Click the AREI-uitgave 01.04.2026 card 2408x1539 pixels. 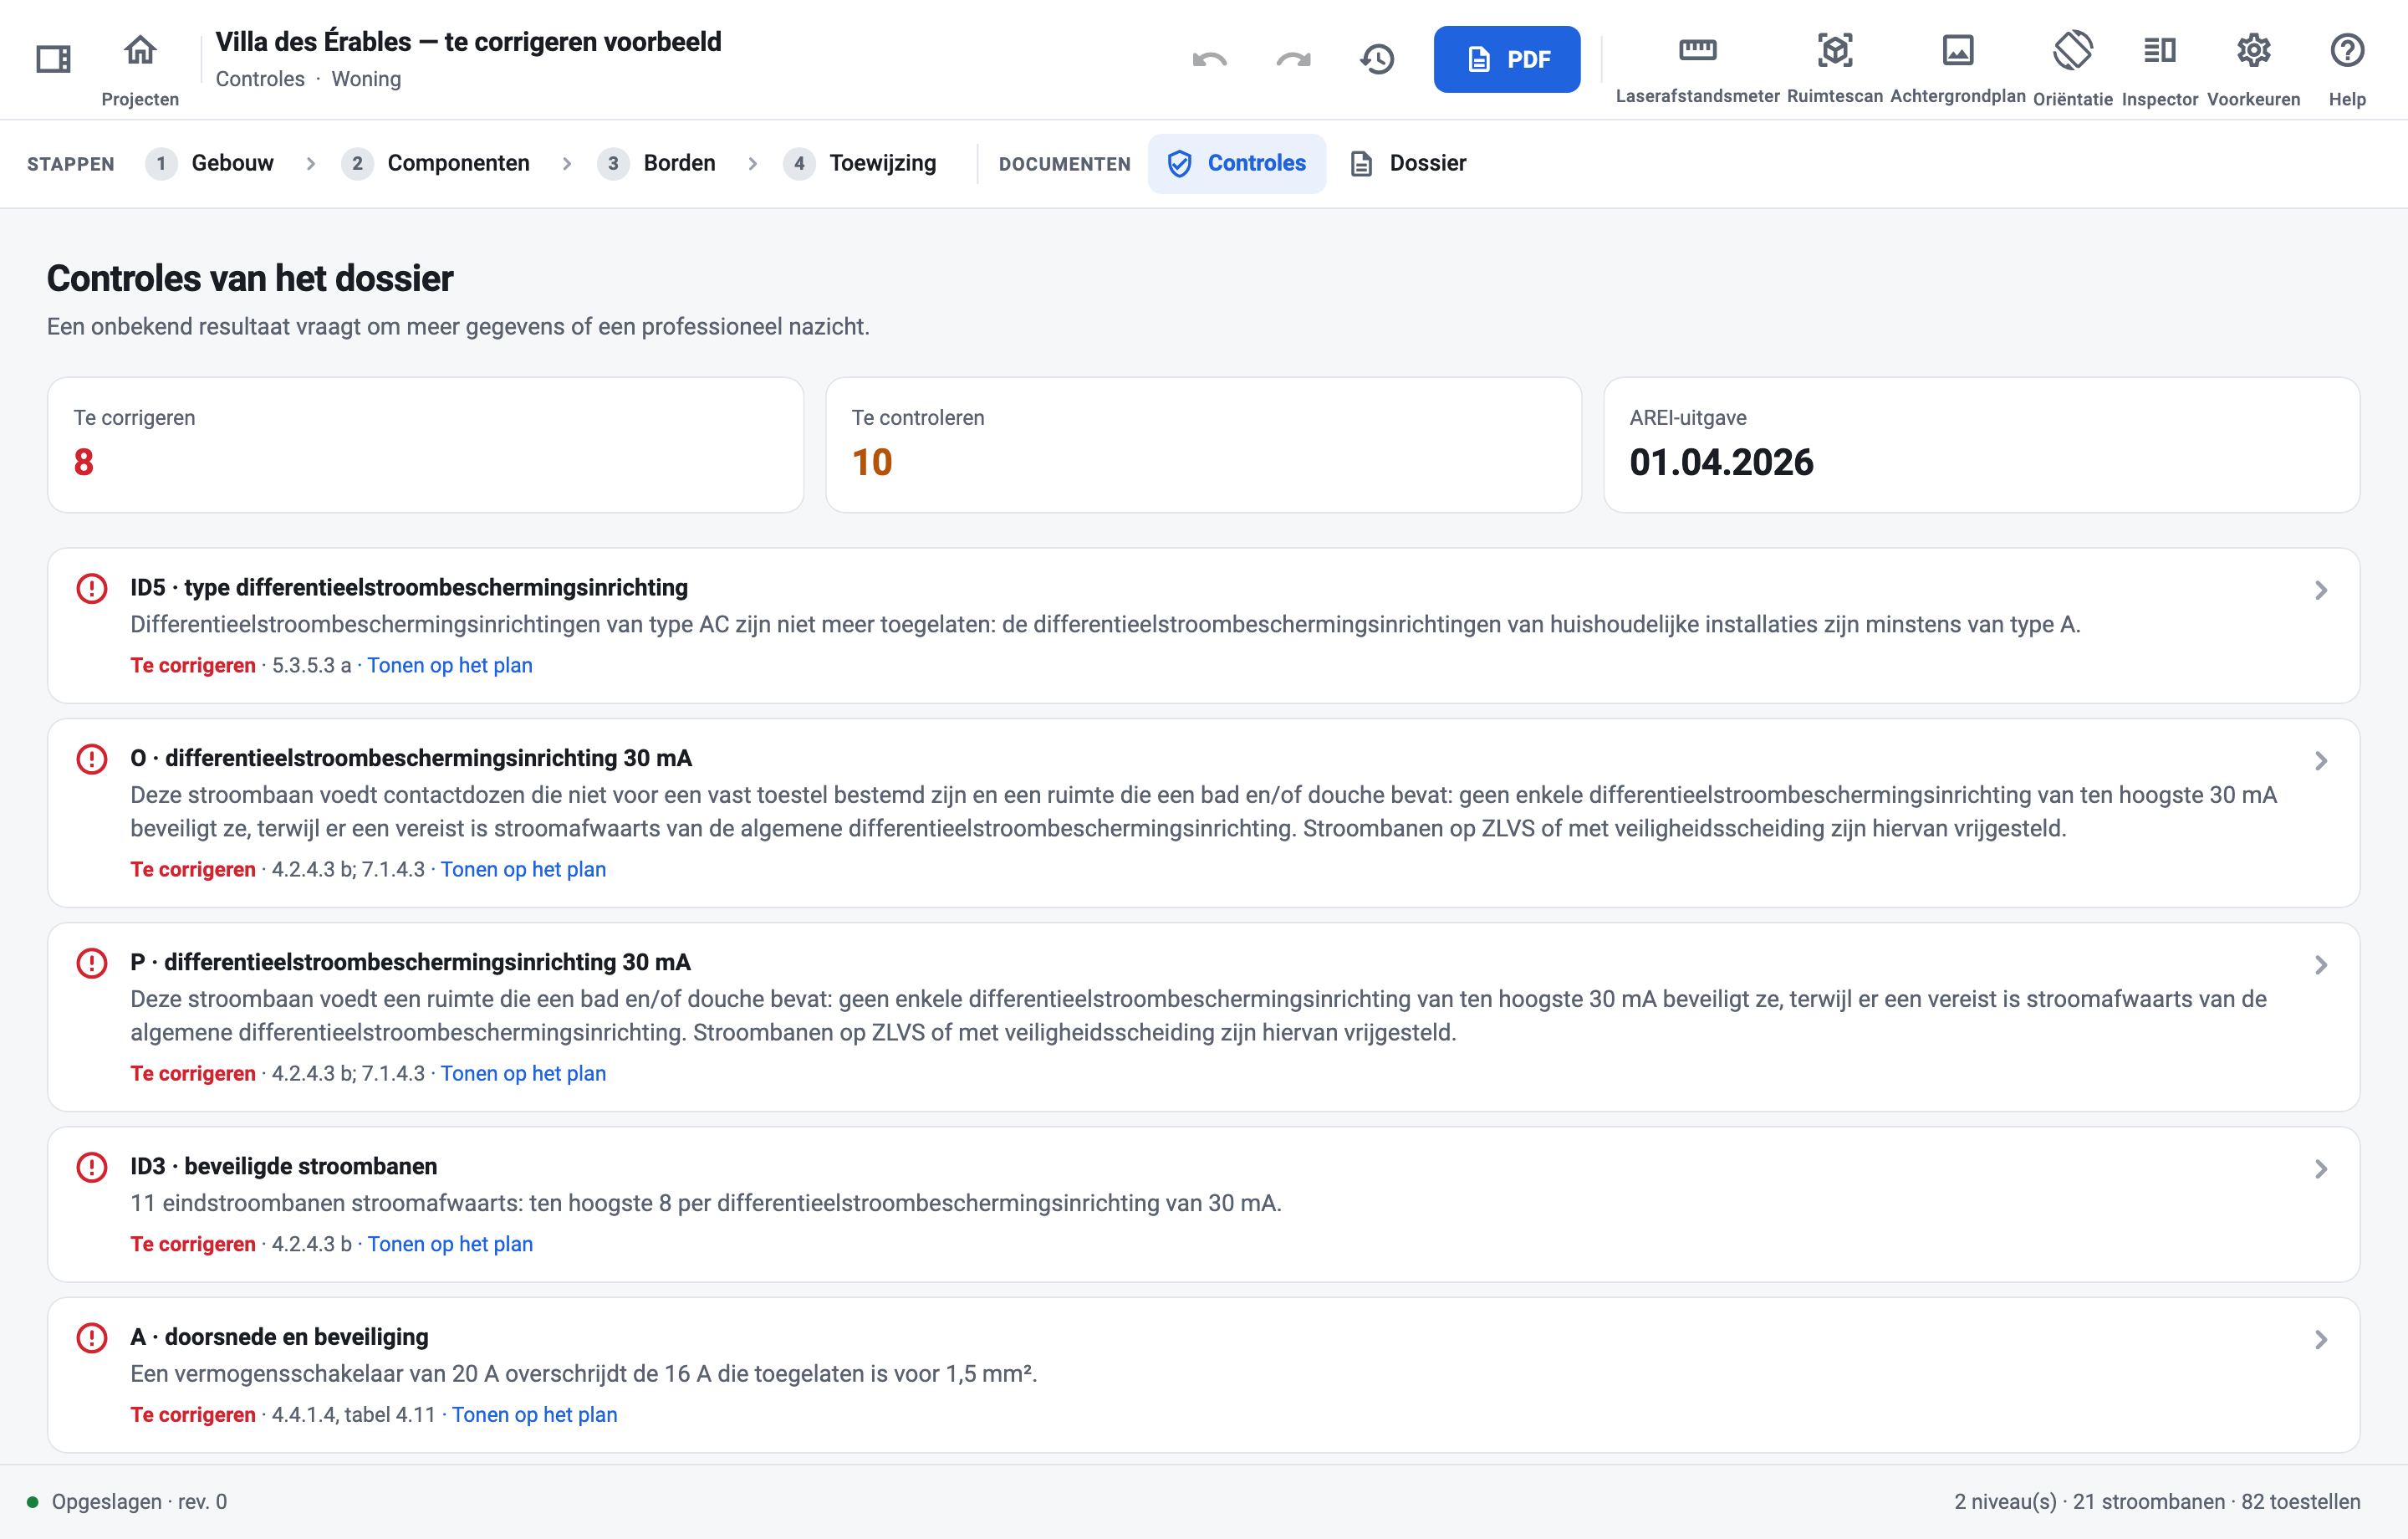tap(1981, 444)
